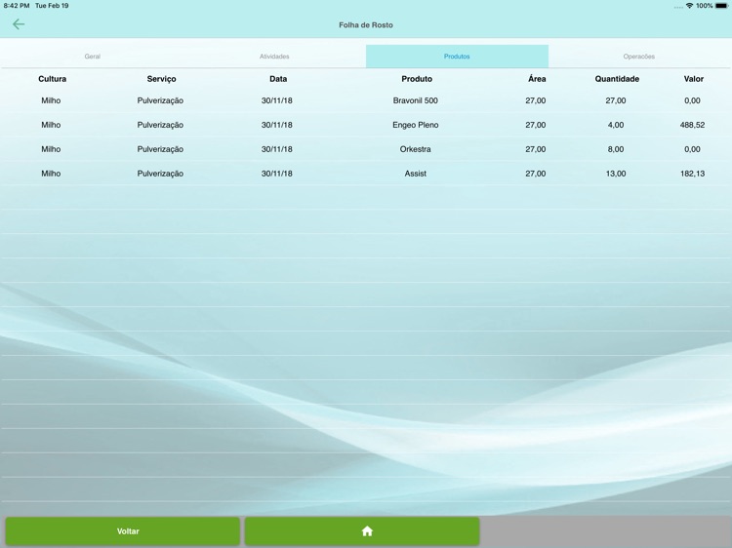Screen dimensions: 732x548
Task: Click date 30/11/18 in Bravonil 500 row
Action: pyautogui.click(x=277, y=100)
